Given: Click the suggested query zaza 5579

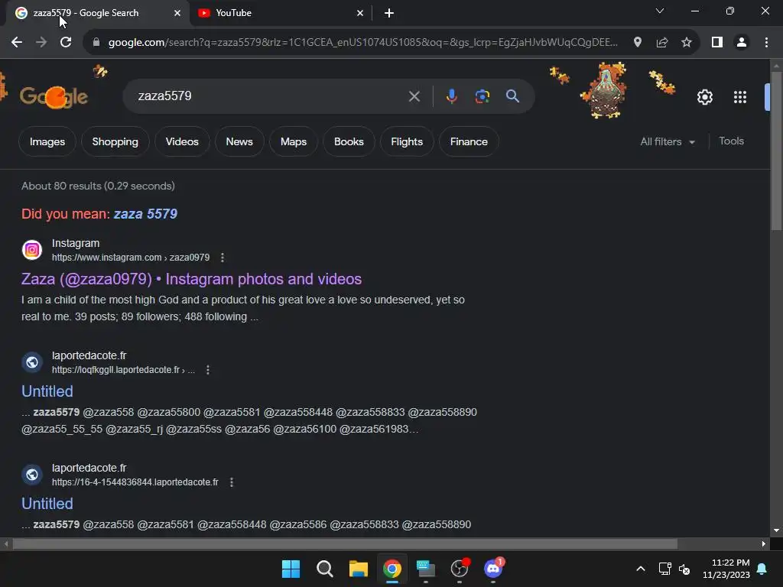Looking at the screenshot, I should [x=145, y=214].
